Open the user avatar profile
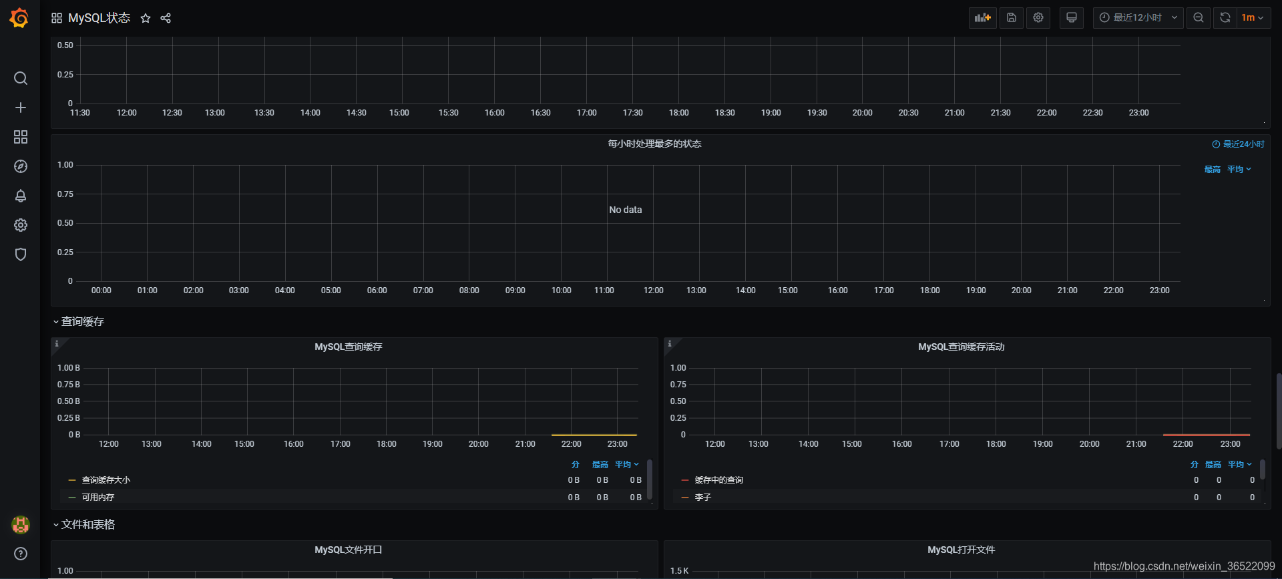This screenshot has height=579, width=1282. point(21,525)
